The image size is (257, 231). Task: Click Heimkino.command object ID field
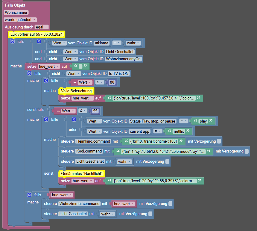(x=93, y=141)
